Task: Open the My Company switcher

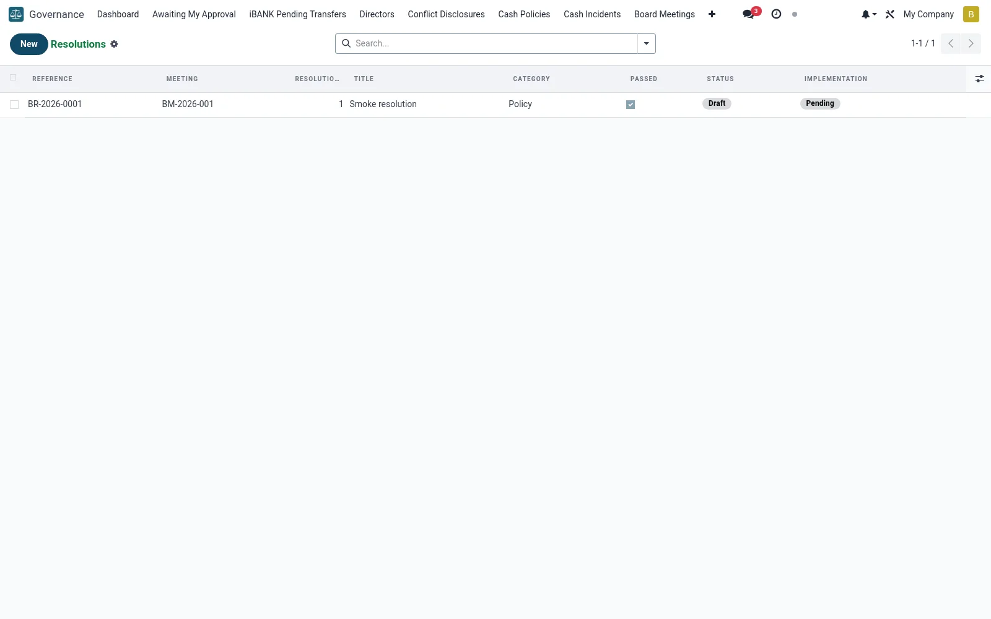Action: (x=928, y=14)
